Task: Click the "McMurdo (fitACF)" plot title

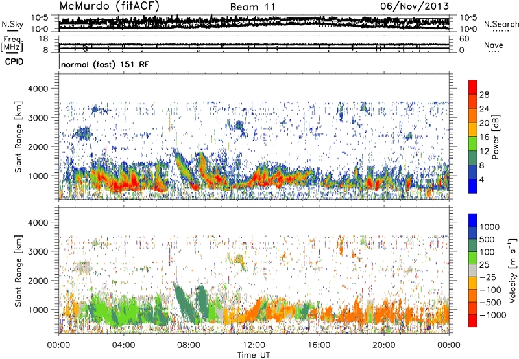Action: (109, 6)
